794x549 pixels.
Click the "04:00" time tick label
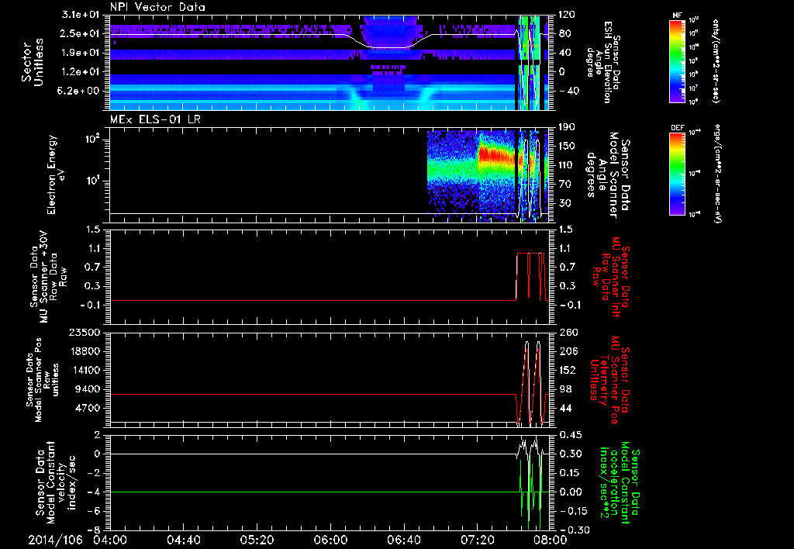click(x=110, y=540)
